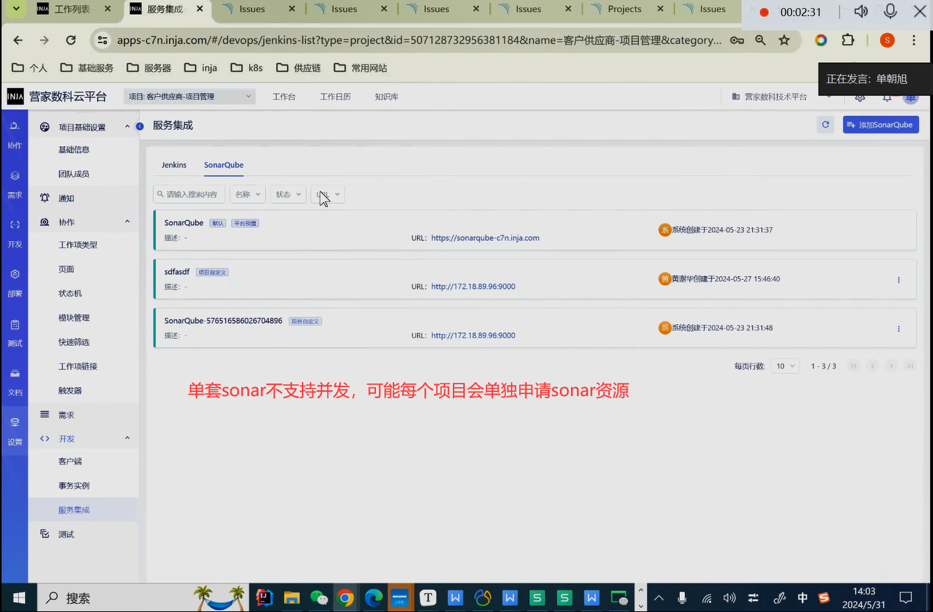Screen dimensions: 933x612
Task: Open browser extensions puzzle icon
Action: point(848,40)
